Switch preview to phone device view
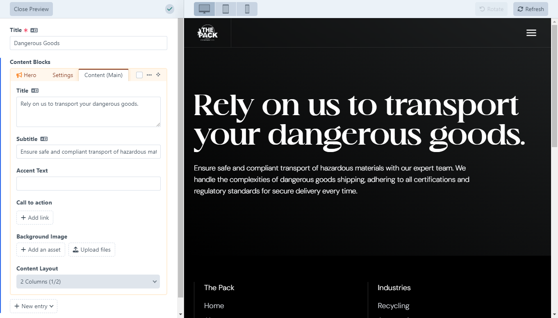 (x=247, y=9)
